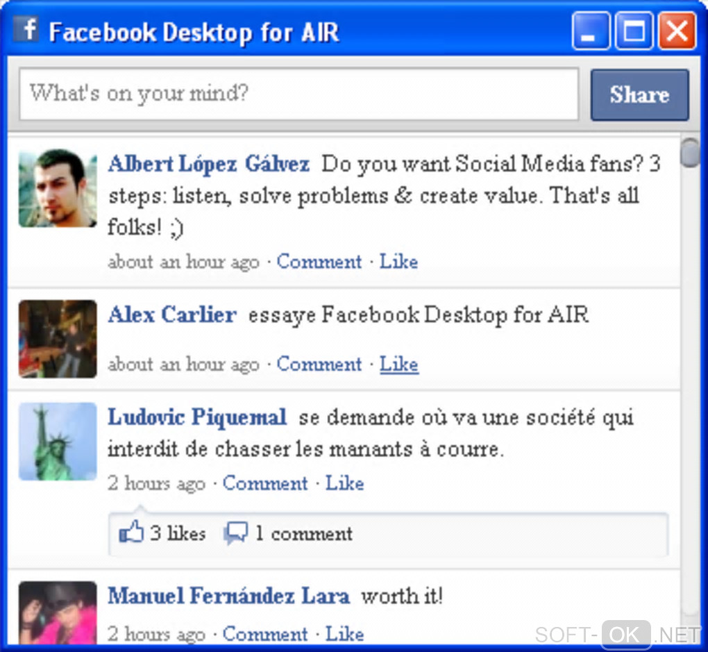Comment on Alex Carlier's post
This screenshot has width=708, height=652.
click(319, 364)
